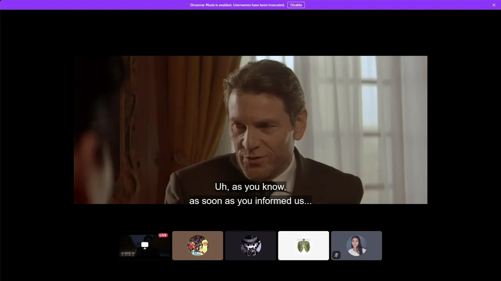Screen dimensions: 501x281
Task: Dismiss the Streamer Mode banner with X
Action: (494, 5)
